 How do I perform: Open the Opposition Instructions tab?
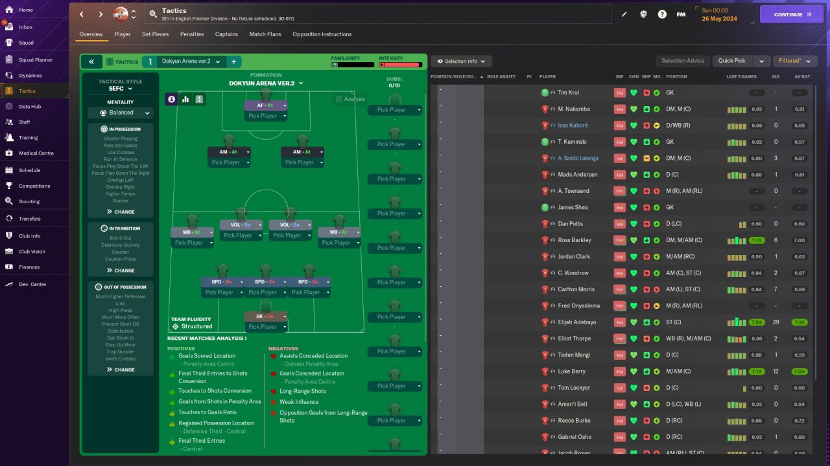[x=322, y=34]
